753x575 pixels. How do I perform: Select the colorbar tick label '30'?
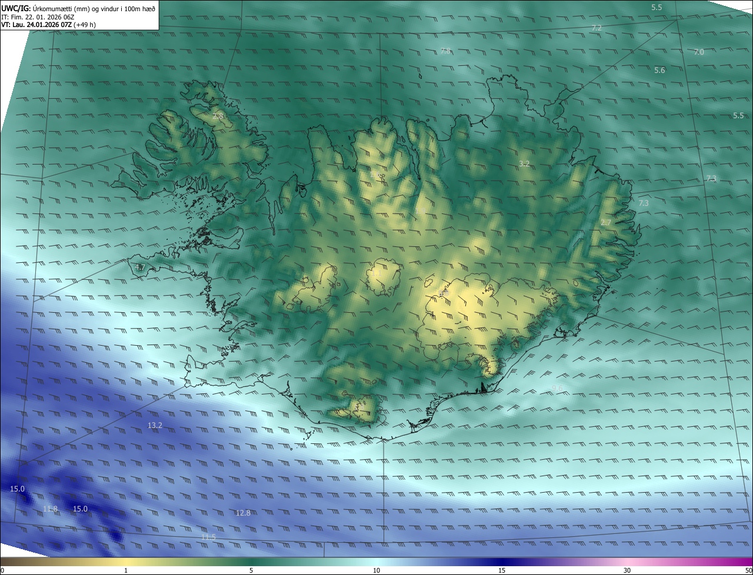[627, 570]
